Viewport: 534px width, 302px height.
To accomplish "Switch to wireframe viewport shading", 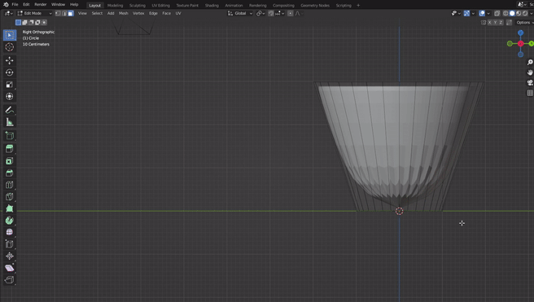I will (506, 13).
